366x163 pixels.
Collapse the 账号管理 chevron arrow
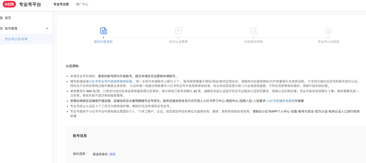(47, 28)
